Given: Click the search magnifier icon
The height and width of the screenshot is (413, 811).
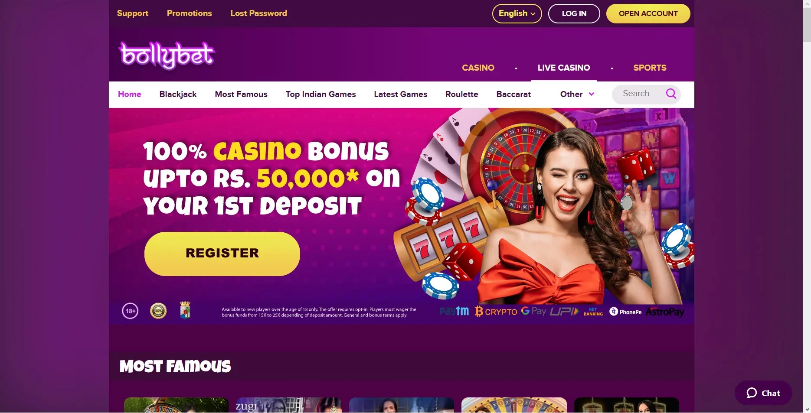Looking at the screenshot, I should [671, 94].
